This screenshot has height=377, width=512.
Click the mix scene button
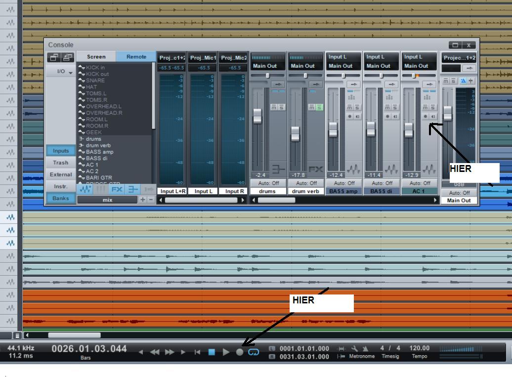[x=107, y=200]
